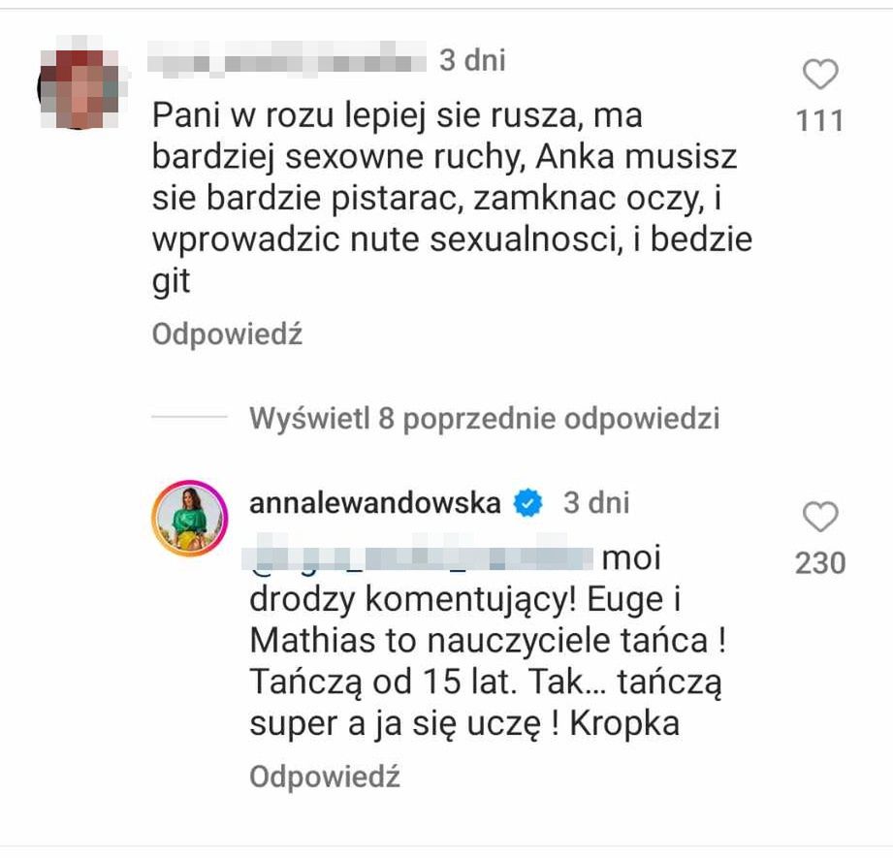Click '3 dni' next to annalewandowska
Screen dimensions: 893x858
tap(596, 503)
